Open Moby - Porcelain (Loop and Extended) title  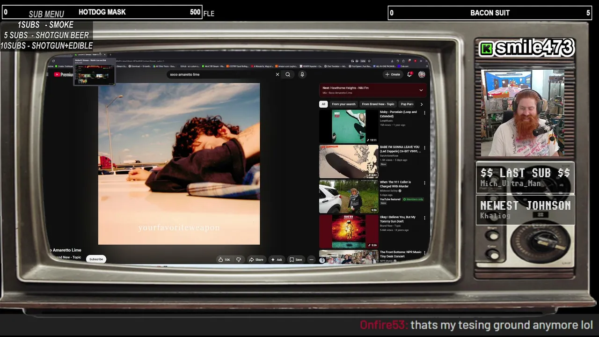pos(398,114)
